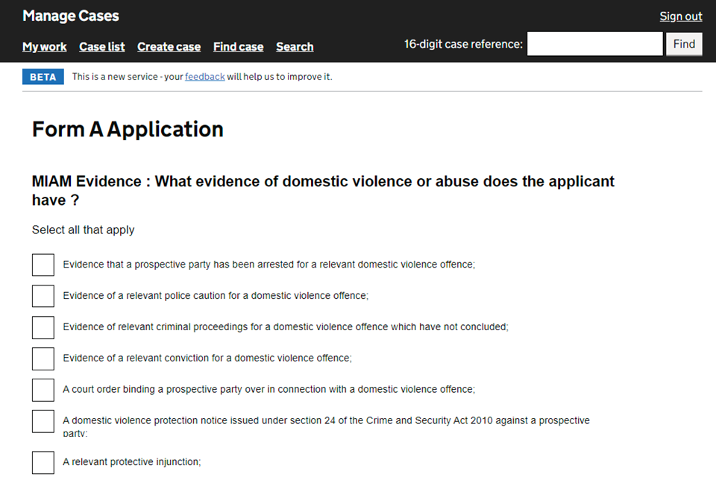
Task: Click the police caution label text
Action: (216, 296)
